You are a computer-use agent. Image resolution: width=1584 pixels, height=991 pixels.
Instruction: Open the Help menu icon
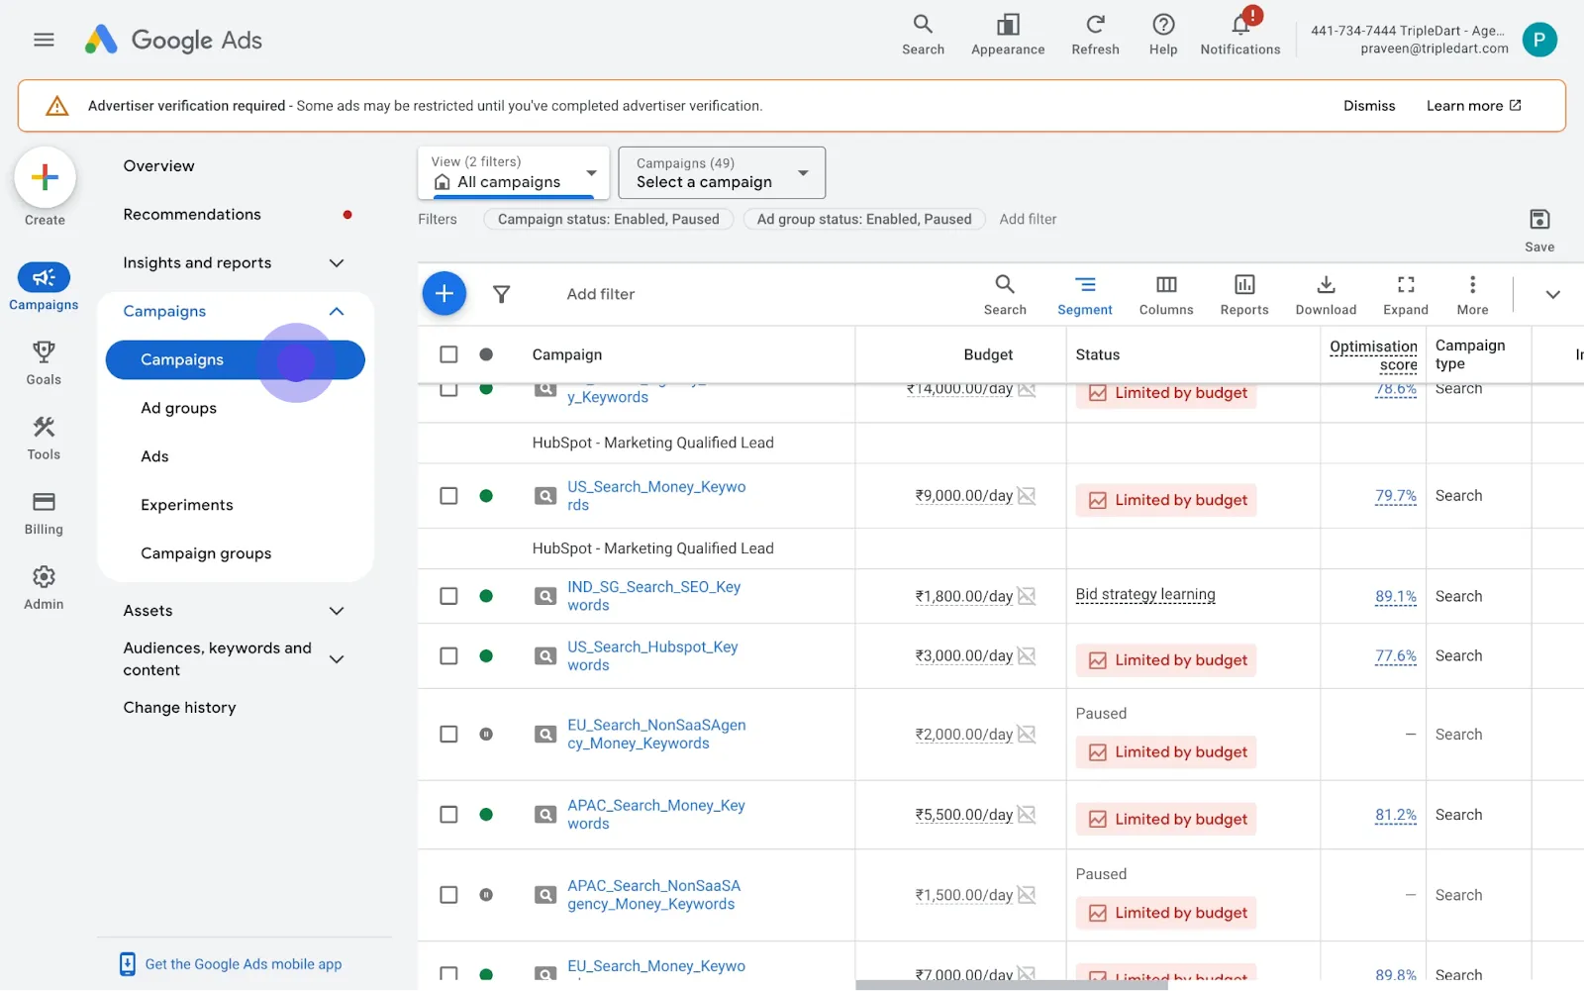coord(1163,35)
